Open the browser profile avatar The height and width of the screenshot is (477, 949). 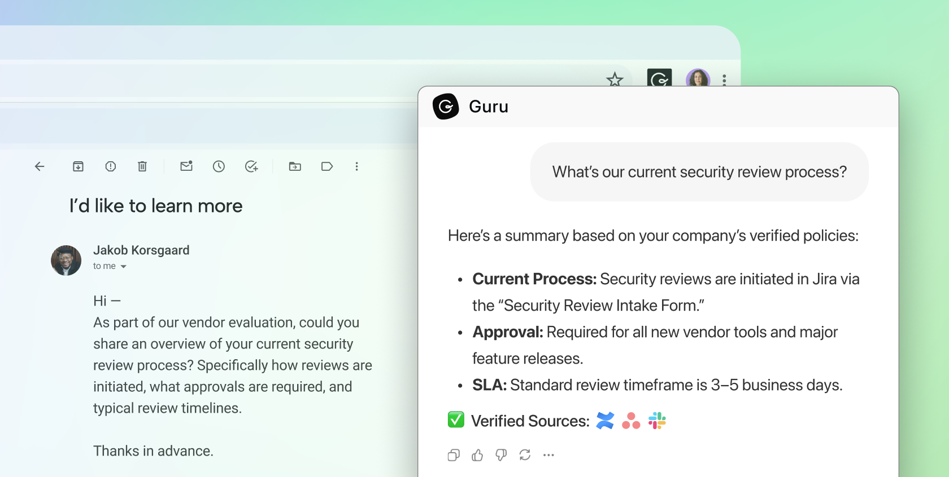click(x=698, y=78)
